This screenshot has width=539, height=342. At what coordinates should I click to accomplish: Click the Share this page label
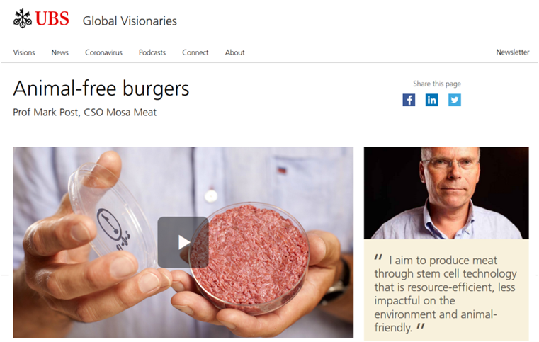pos(437,84)
